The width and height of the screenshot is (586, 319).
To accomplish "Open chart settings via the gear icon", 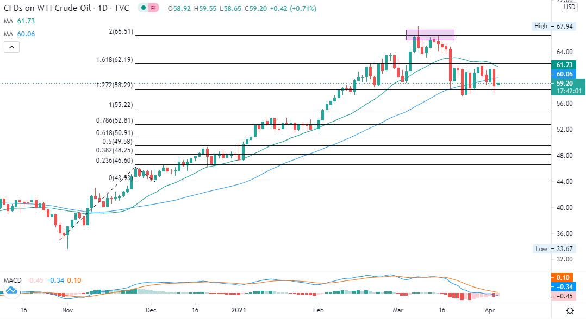I will [570, 310].
